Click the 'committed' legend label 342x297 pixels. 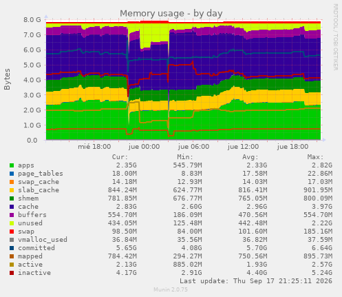36,248
